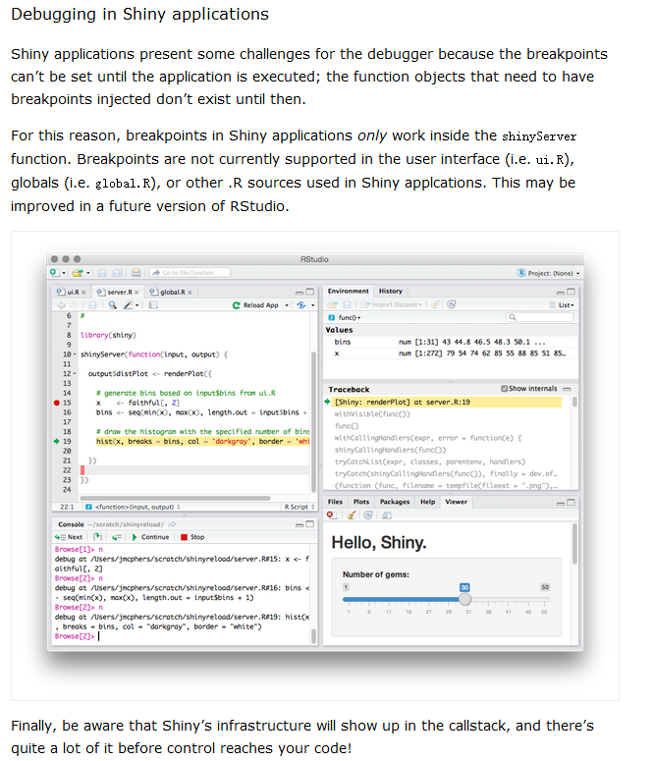
Task: Click the Finish function/loop icon in Console
Action: (117, 537)
